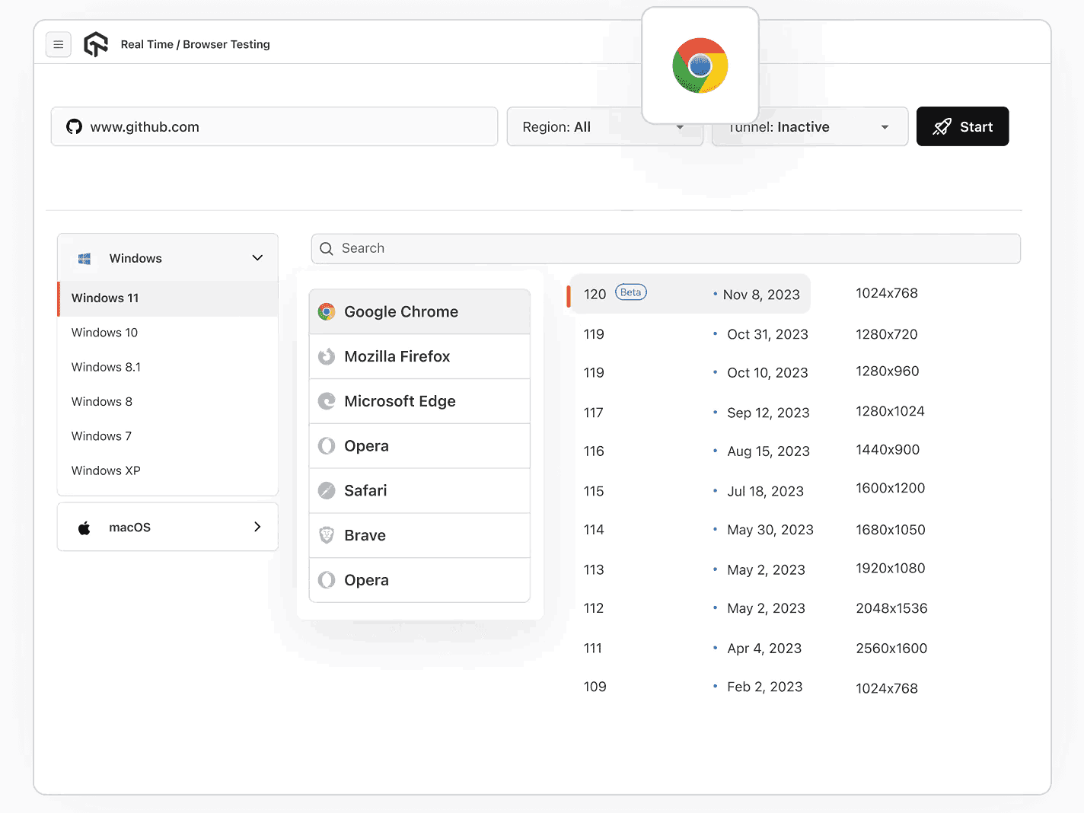This screenshot has width=1084, height=813.
Task: Open the Region: All dropdown
Action: (x=604, y=126)
